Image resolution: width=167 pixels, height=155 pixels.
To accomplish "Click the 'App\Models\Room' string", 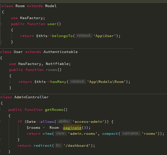I will click(106, 82).
